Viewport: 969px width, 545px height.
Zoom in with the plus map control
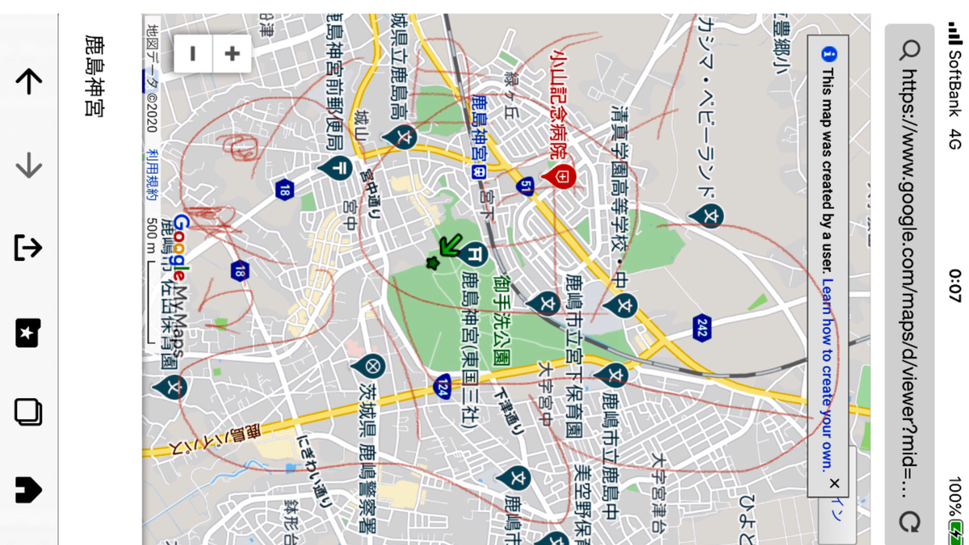(x=232, y=52)
